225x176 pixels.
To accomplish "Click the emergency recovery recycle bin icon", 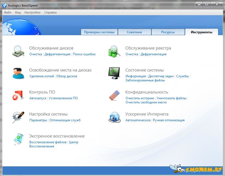I will pos(18,139).
